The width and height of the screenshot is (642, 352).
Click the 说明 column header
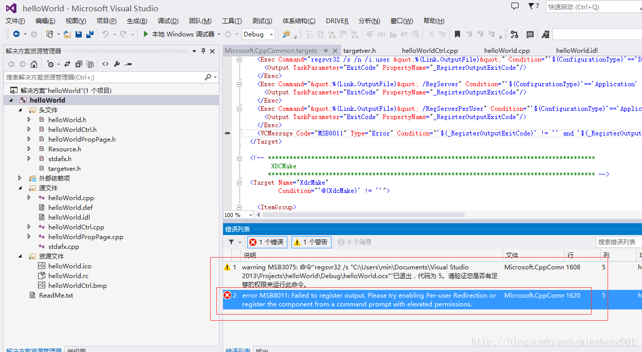249,256
